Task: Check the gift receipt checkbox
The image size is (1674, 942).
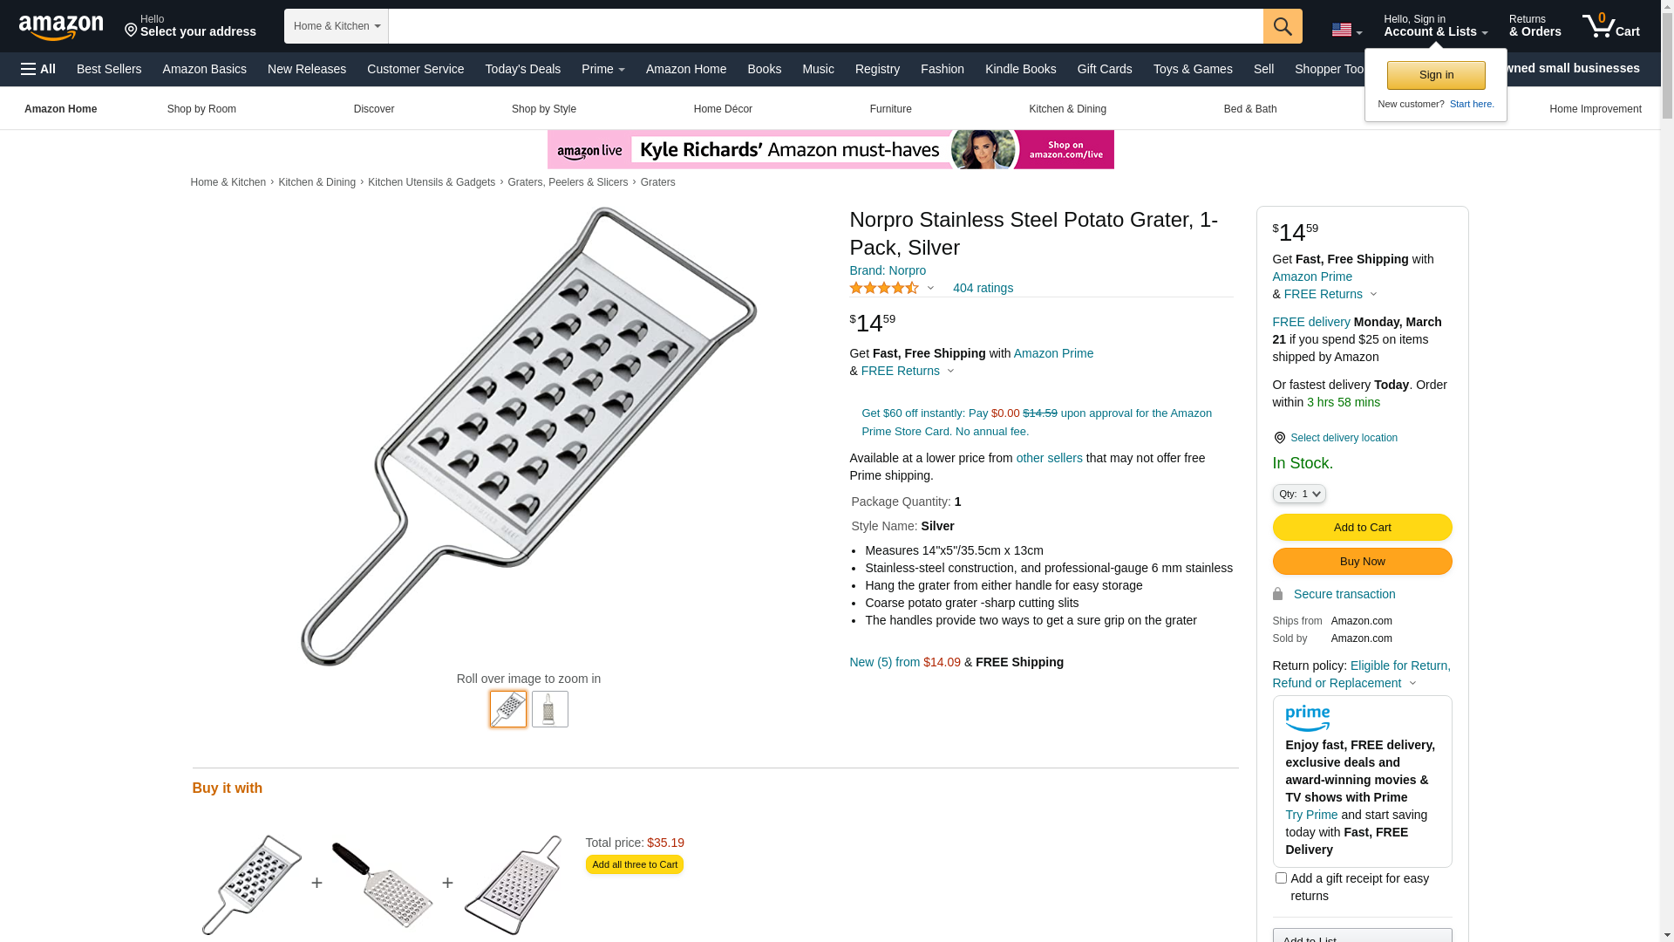Action: (x=1281, y=878)
